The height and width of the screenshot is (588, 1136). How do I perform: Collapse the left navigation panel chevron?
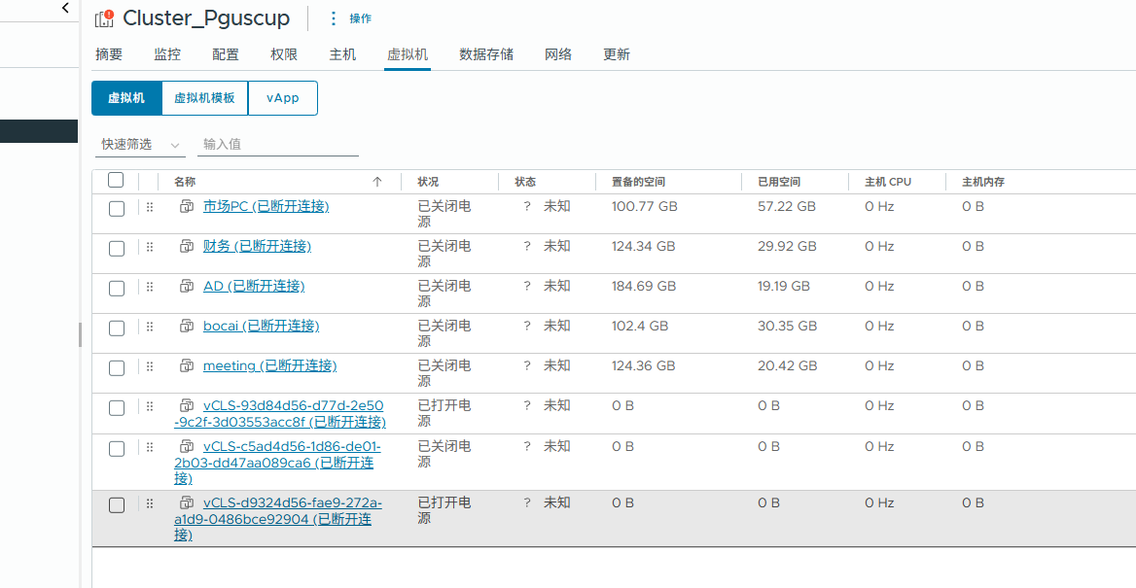coord(66,8)
